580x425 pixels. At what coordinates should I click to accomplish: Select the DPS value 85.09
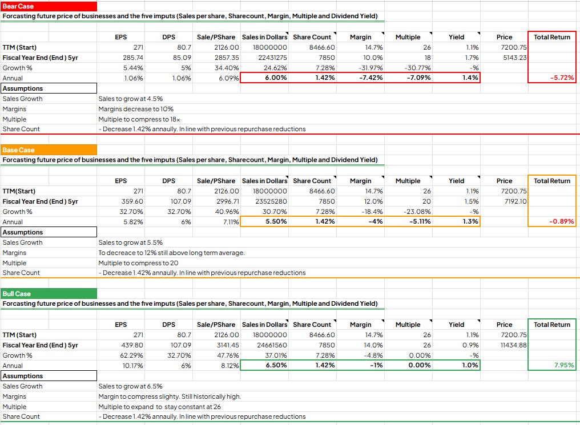point(182,58)
